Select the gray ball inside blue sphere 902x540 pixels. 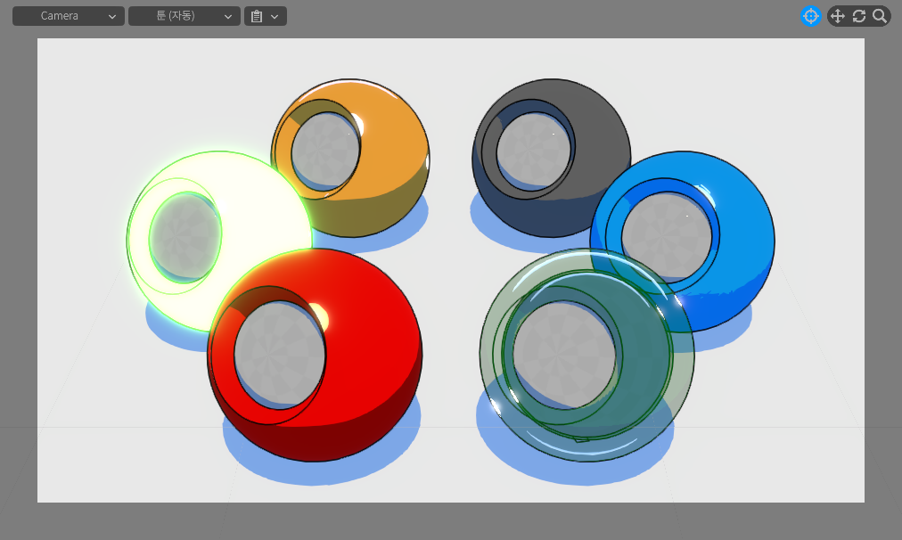click(660, 236)
